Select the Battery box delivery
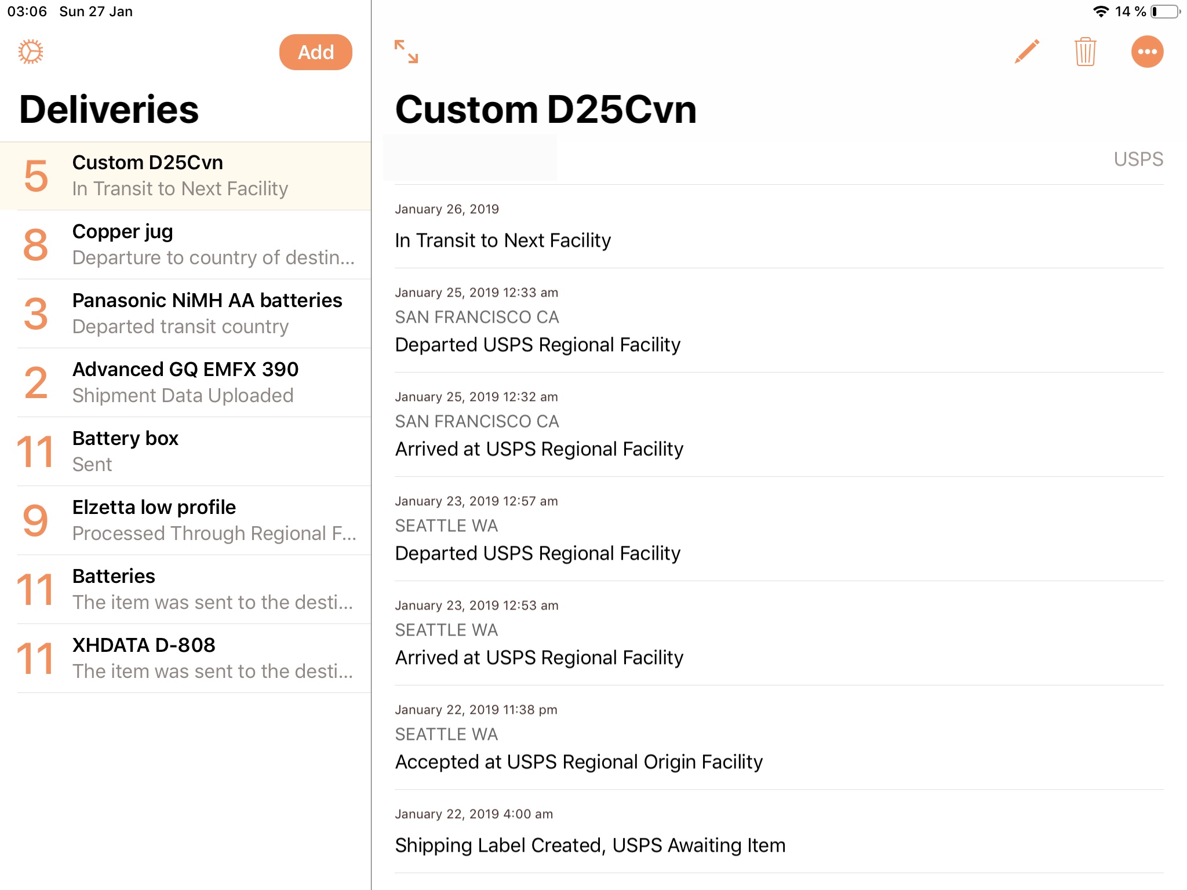 (185, 451)
